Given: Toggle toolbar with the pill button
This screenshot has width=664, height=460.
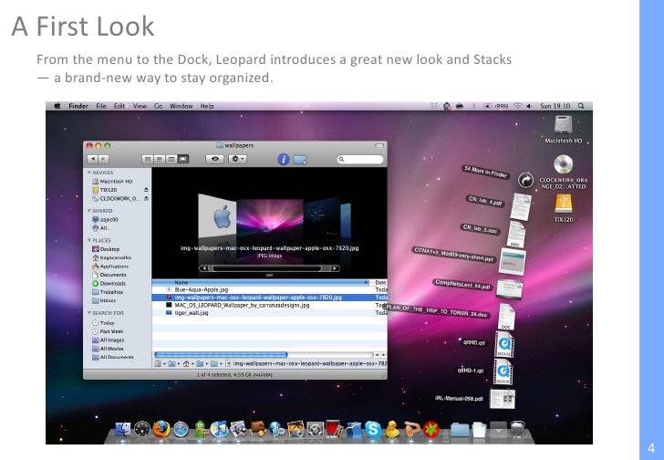Looking at the screenshot, I should pos(379,145).
